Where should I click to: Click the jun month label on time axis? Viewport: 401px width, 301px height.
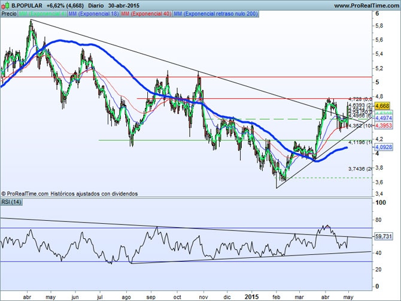point(75,297)
